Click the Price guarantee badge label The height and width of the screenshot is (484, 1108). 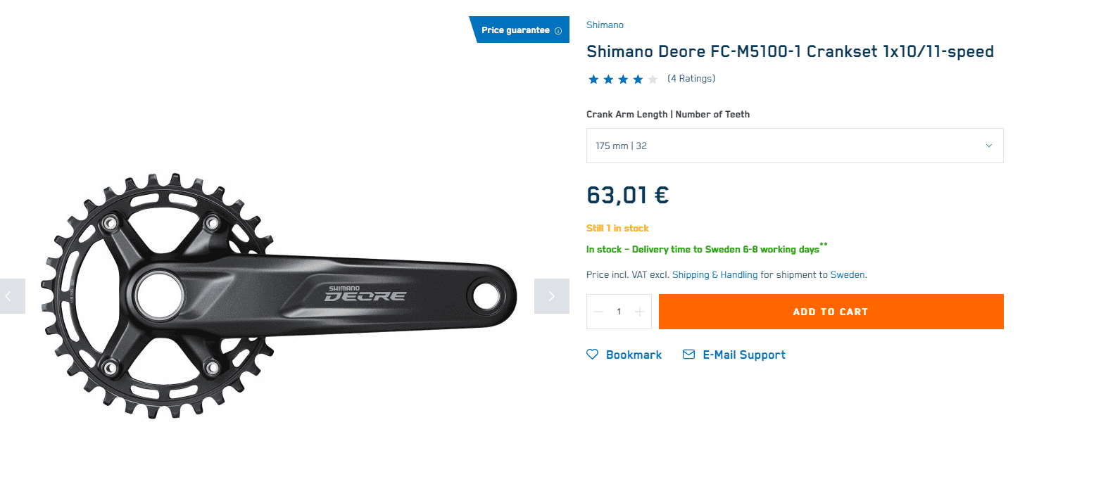coord(515,30)
